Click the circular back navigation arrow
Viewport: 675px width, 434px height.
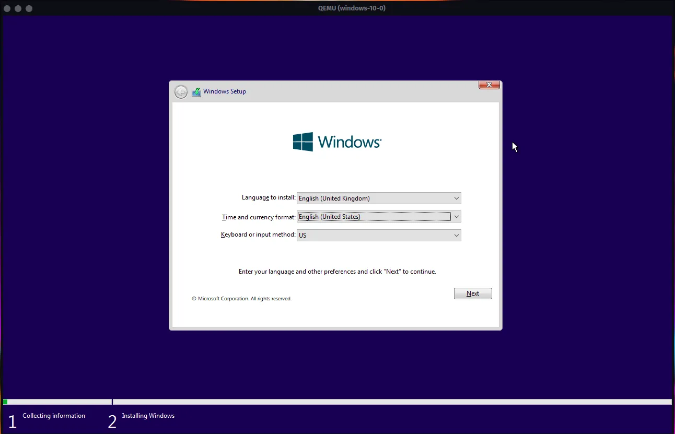point(181,91)
